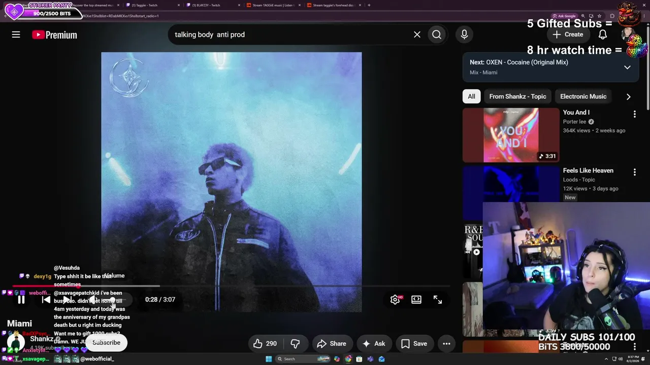The image size is (650, 365).
Task: Click the Create button
Action: click(x=568, y=34)
